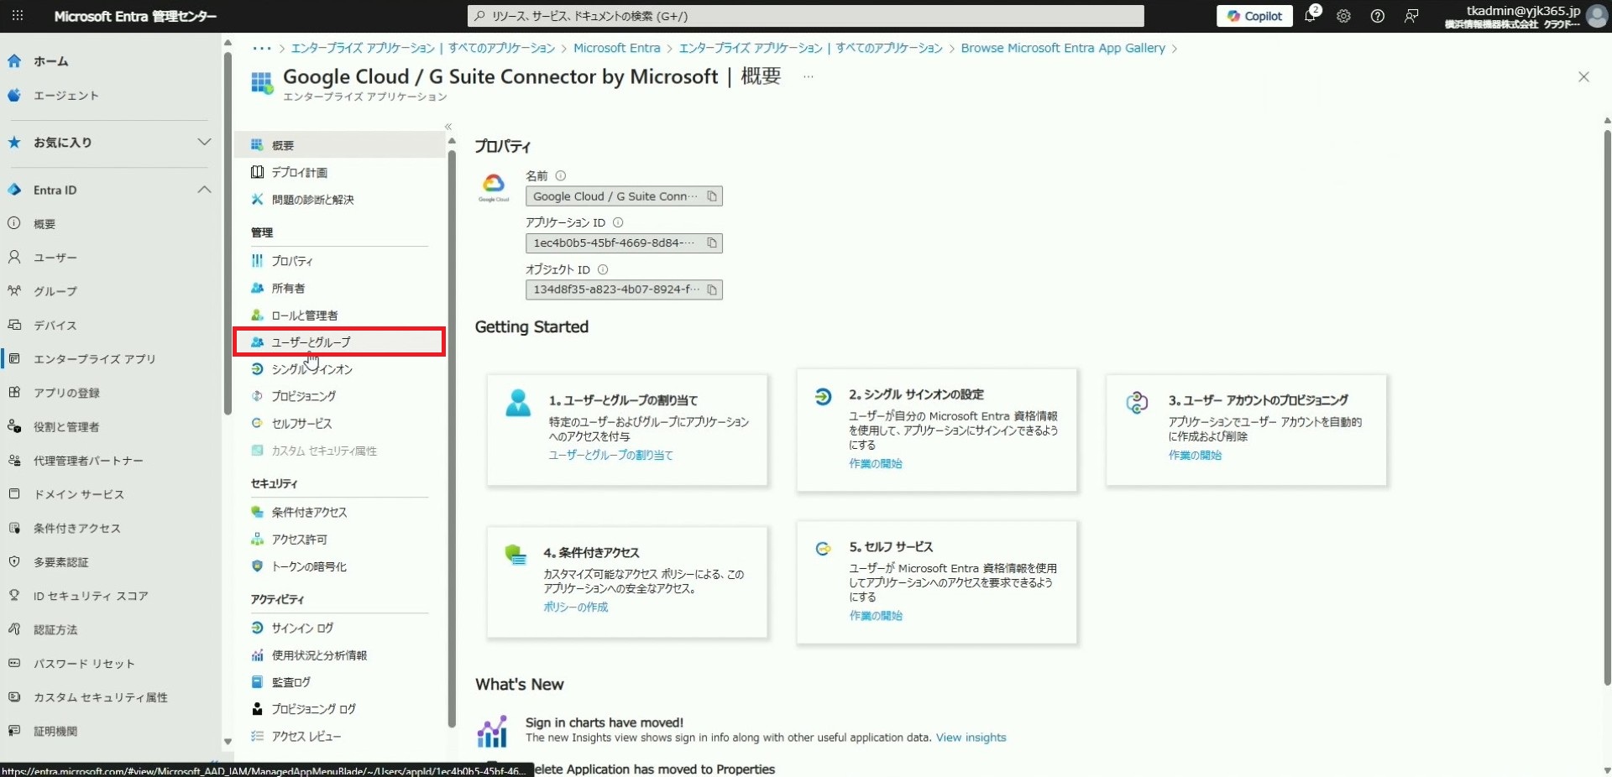Viewport: 1612px width, 777px height.
Task: Expand the お気に入り section
Action: [204, 142]
